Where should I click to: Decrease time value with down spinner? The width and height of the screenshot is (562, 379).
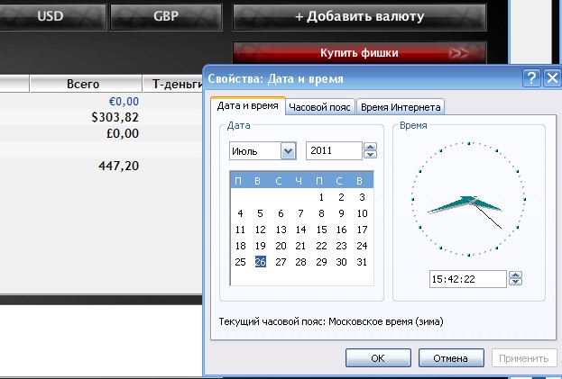pyautogui.click(x=515, y=282)
